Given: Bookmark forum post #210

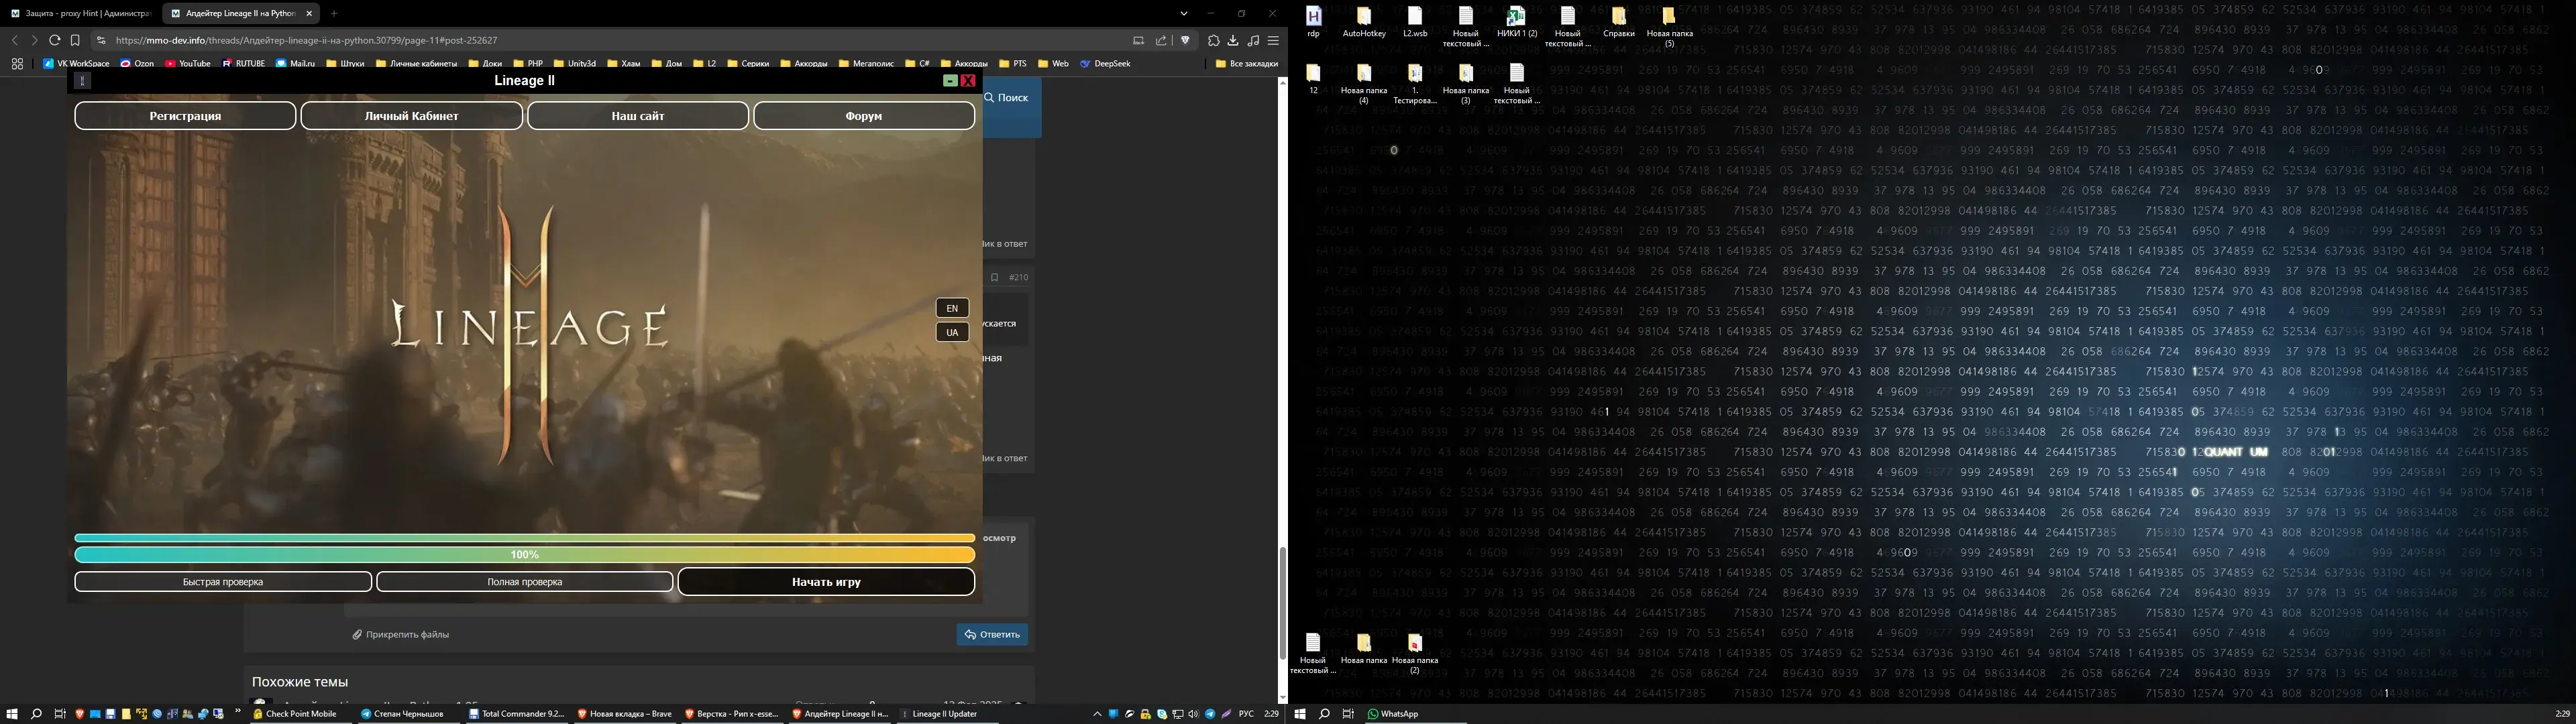Looking at the screenshot, I should coord(995,278).
